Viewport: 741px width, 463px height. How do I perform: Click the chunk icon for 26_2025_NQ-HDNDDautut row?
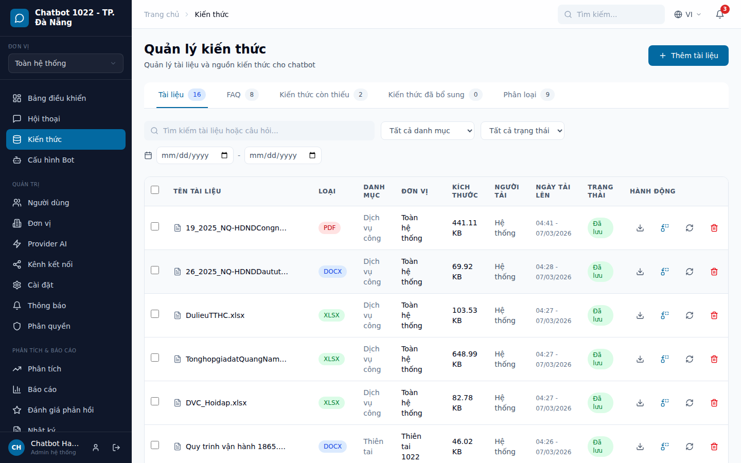[x=665, y=272]
